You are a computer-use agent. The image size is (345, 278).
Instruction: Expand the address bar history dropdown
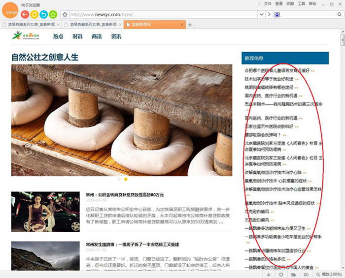(x=261, y=14)
